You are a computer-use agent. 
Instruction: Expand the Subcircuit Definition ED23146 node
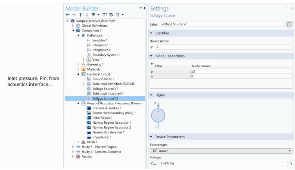tap(84, 84)
